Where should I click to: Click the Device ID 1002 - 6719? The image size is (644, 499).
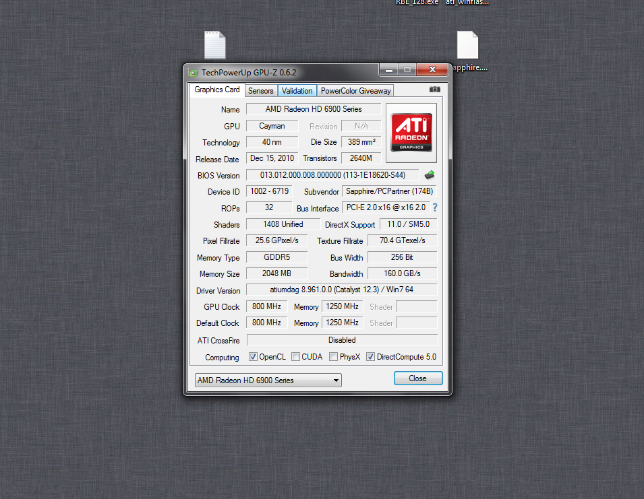(x=270, y=191)
